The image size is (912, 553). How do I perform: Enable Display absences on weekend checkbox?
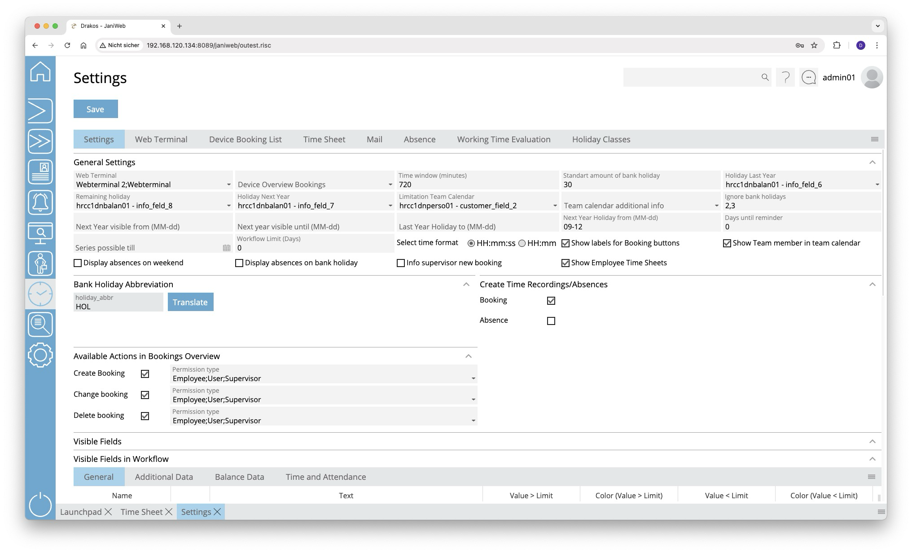coord(78,263)
